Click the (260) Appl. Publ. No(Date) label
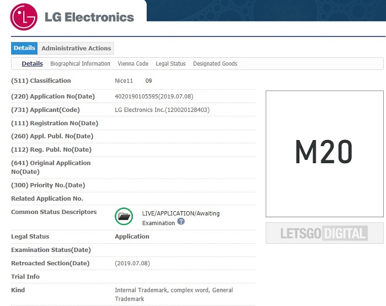 click(x=52, y=136)
